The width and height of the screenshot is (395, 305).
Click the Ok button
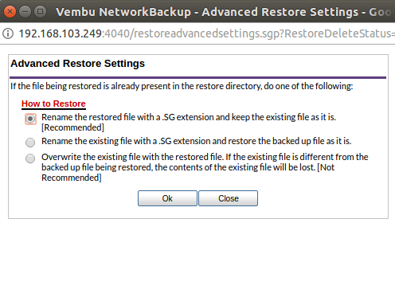(167, 198)
